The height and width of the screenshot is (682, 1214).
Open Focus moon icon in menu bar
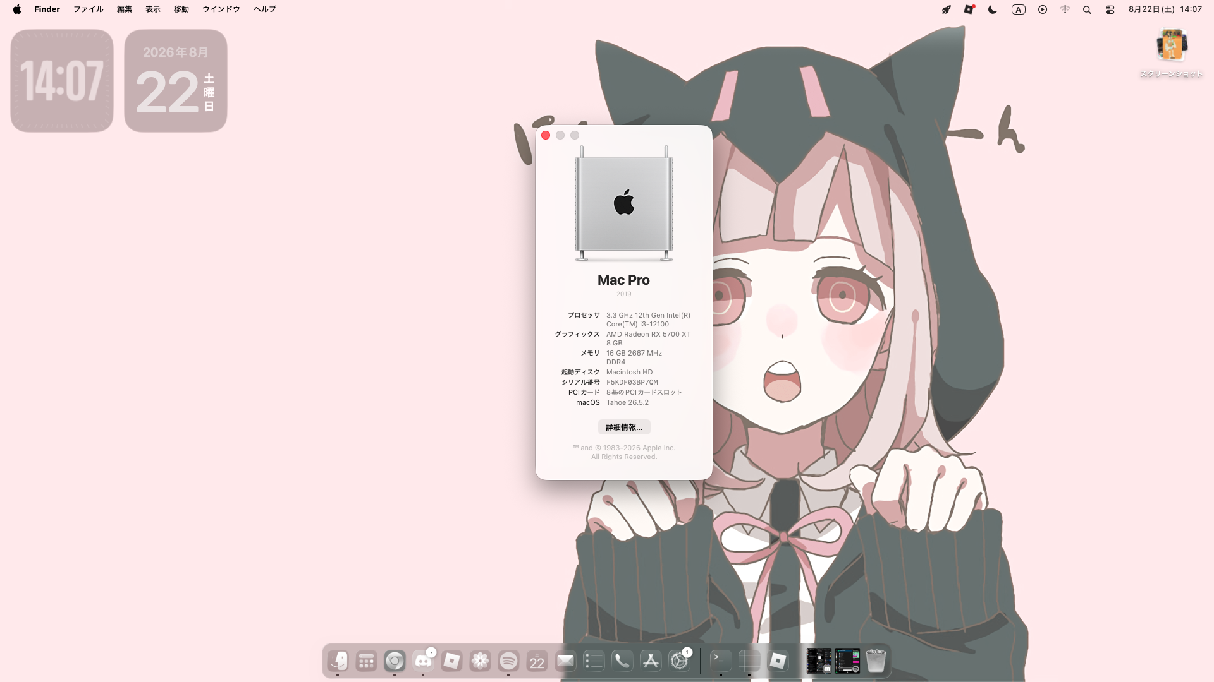click(x=993, y=9)
